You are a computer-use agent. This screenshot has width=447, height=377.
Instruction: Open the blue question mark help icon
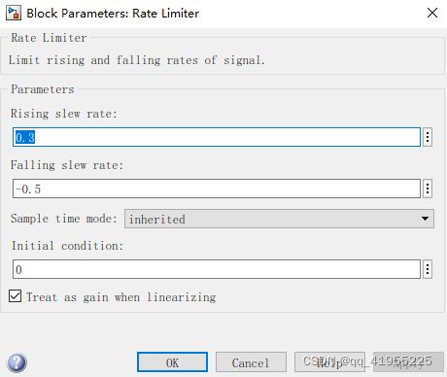(17, 362)
